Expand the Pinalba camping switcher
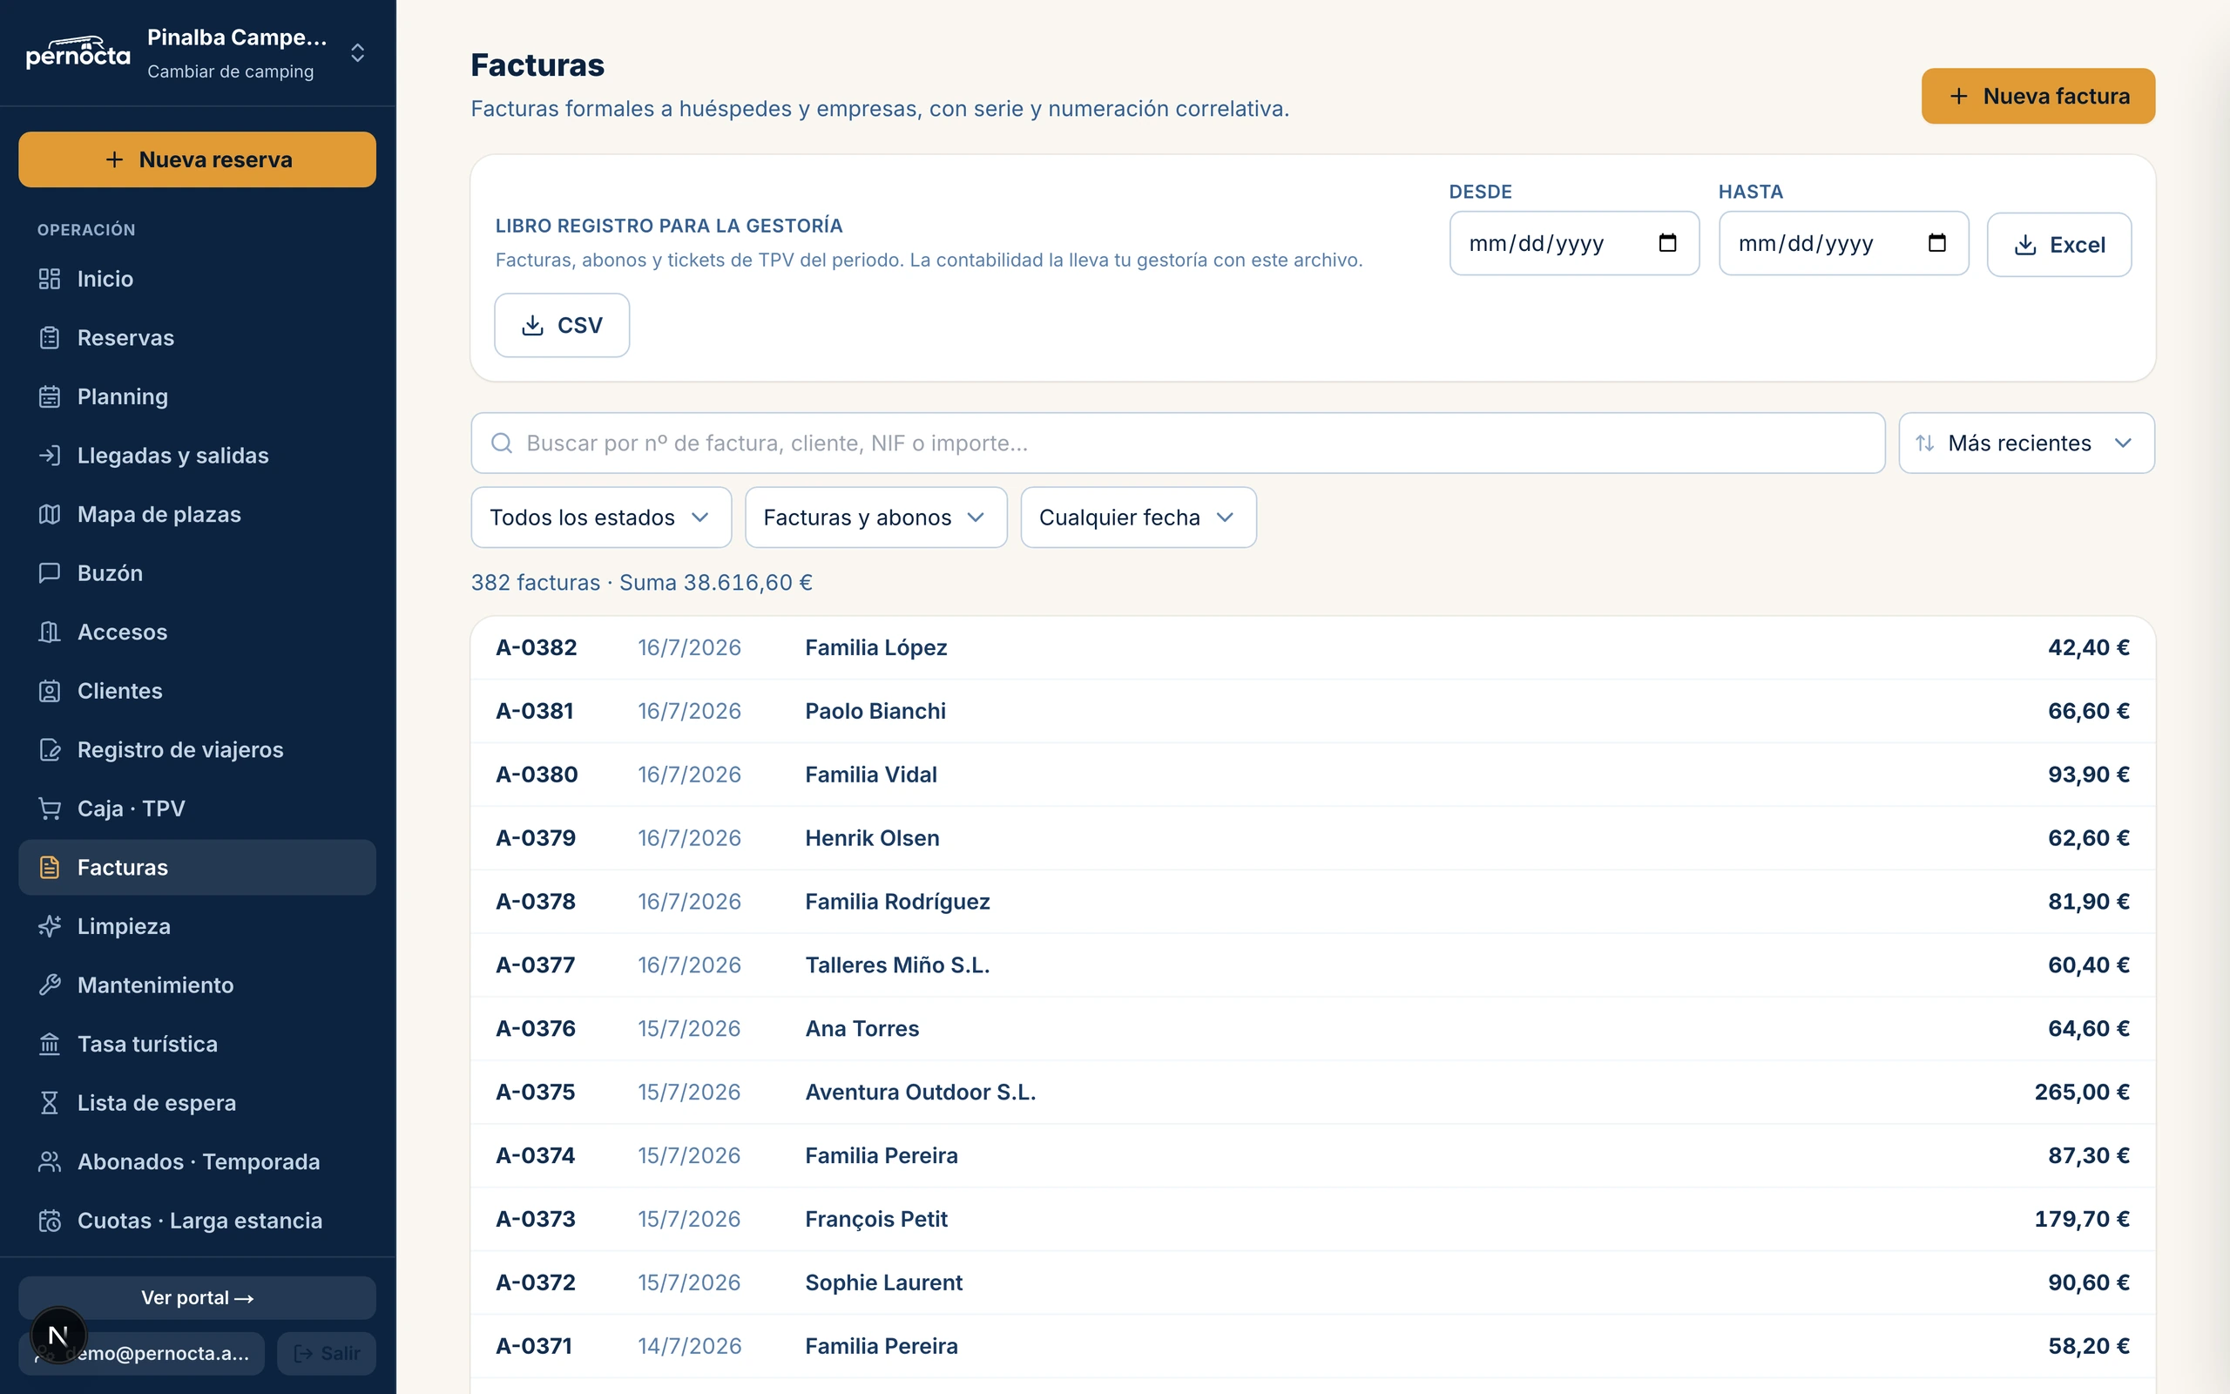2230x1394 pixels. (x=357, y=52)
